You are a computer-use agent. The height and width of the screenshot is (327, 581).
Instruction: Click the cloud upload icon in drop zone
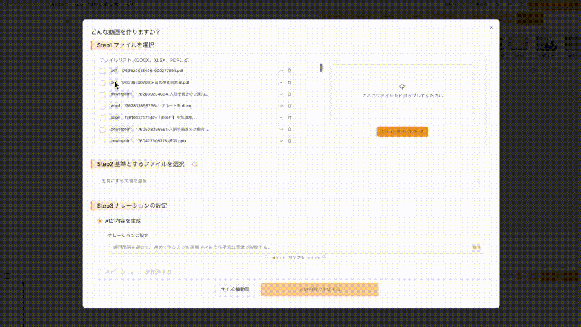coord(402,87)
